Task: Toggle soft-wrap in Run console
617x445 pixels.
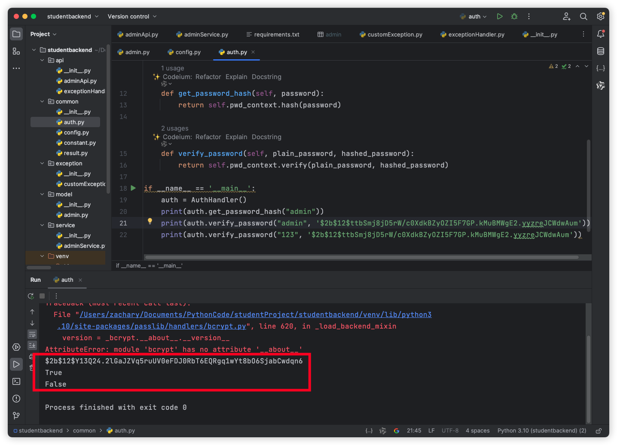Action: 32,334
